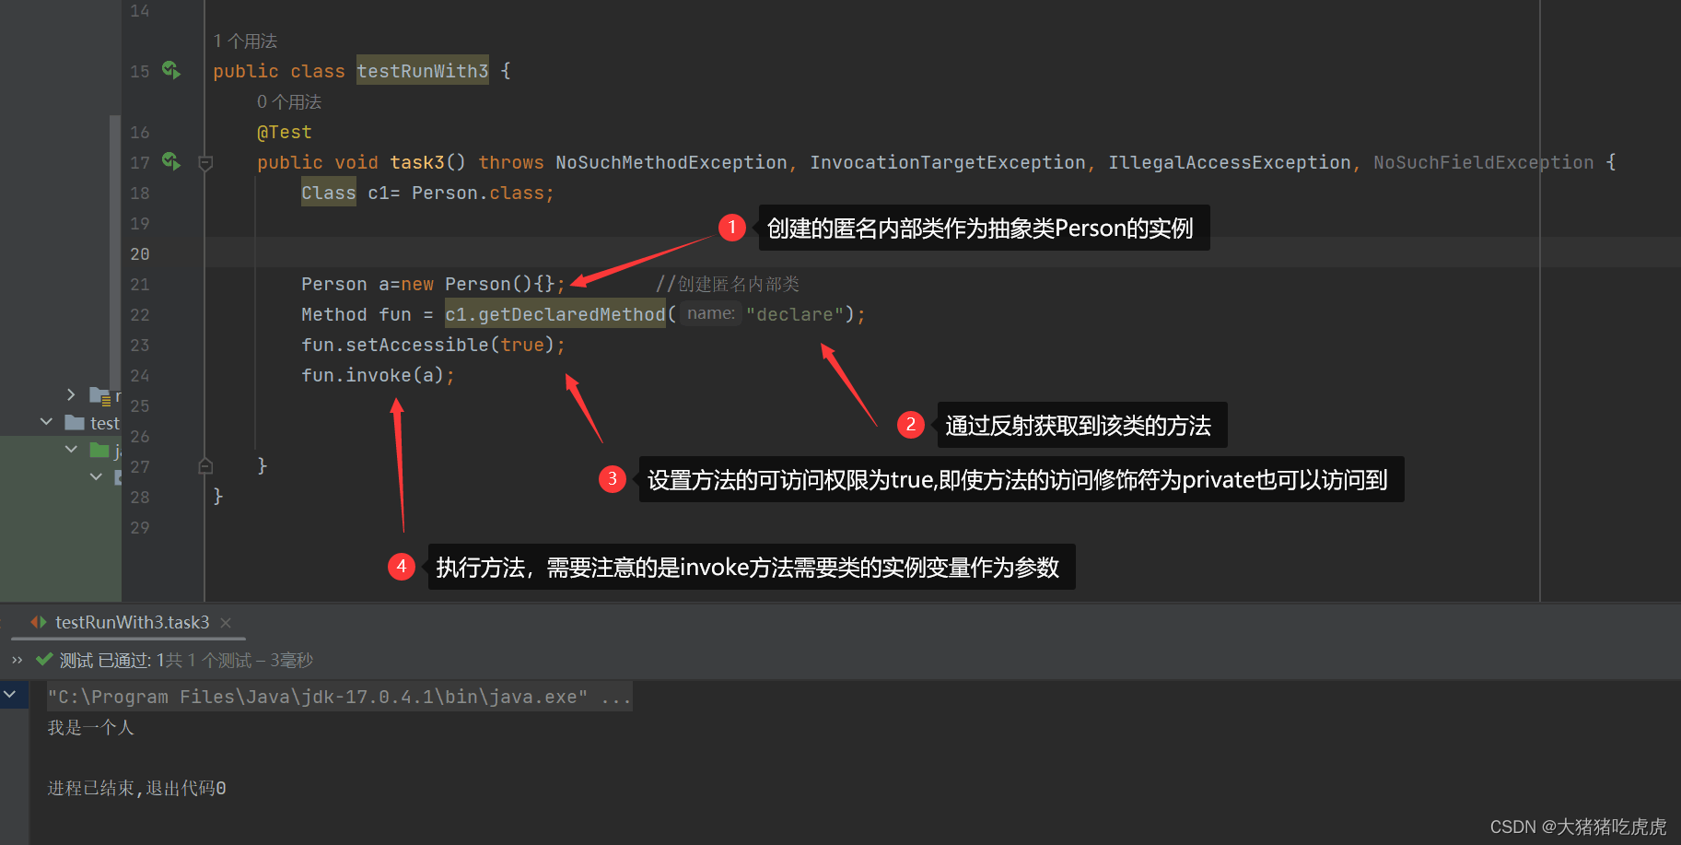Close the testRunWith3.task3 run tab
This screenshot has height=845, width=1681.
pyautogui.click(x=226, y=623)
